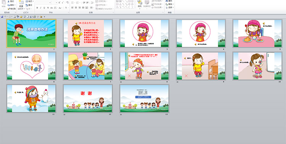Select slide 12 thumbnail showing 谢谢
Screen dimensions: 286x144
click(x=88, y=98)
